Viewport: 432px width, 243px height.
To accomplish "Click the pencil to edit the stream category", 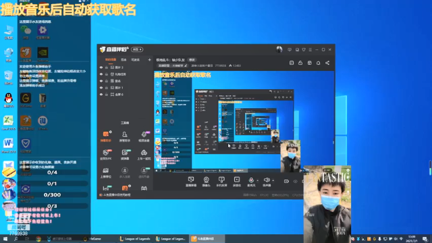I will click(186, 65).
